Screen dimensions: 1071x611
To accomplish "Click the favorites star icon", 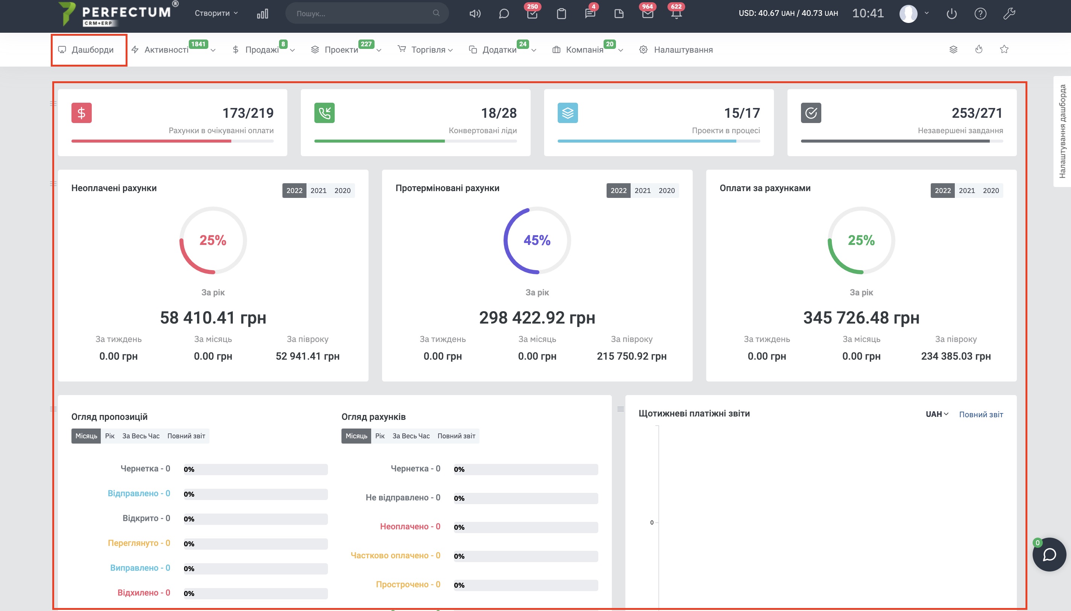I will coord(1004,50).
